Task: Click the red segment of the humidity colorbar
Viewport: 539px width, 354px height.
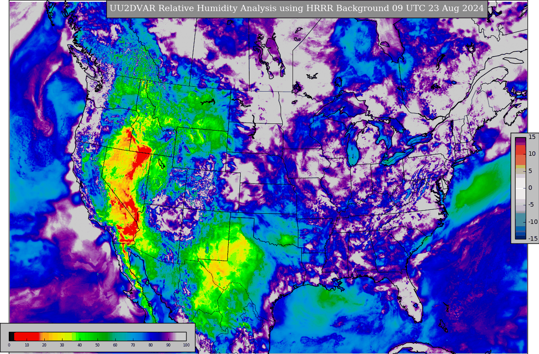Action: click(27, 336)
